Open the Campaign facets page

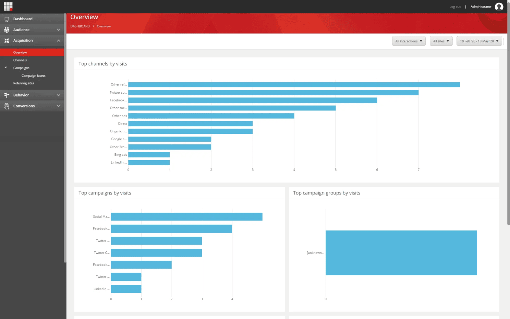[x=33, y=75]
